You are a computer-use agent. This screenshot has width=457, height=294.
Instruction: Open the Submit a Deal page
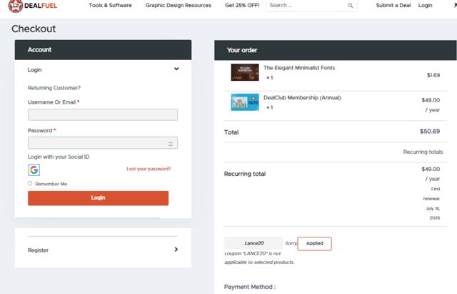point(393,5)
